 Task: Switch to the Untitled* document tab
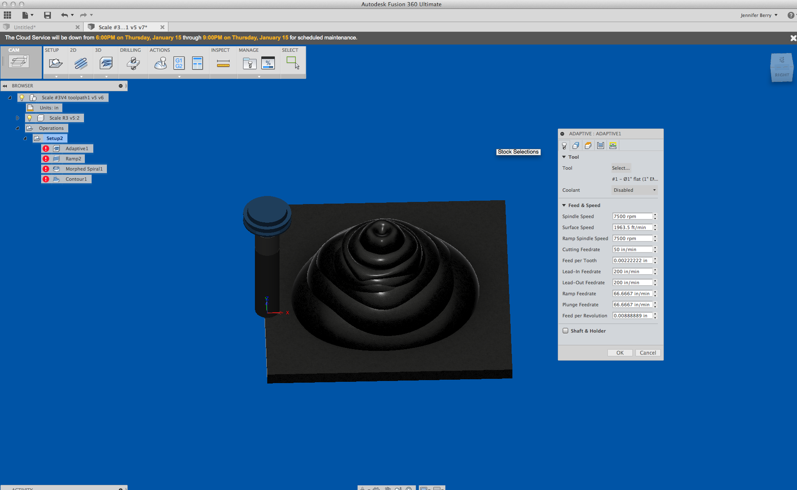point(25,28)
